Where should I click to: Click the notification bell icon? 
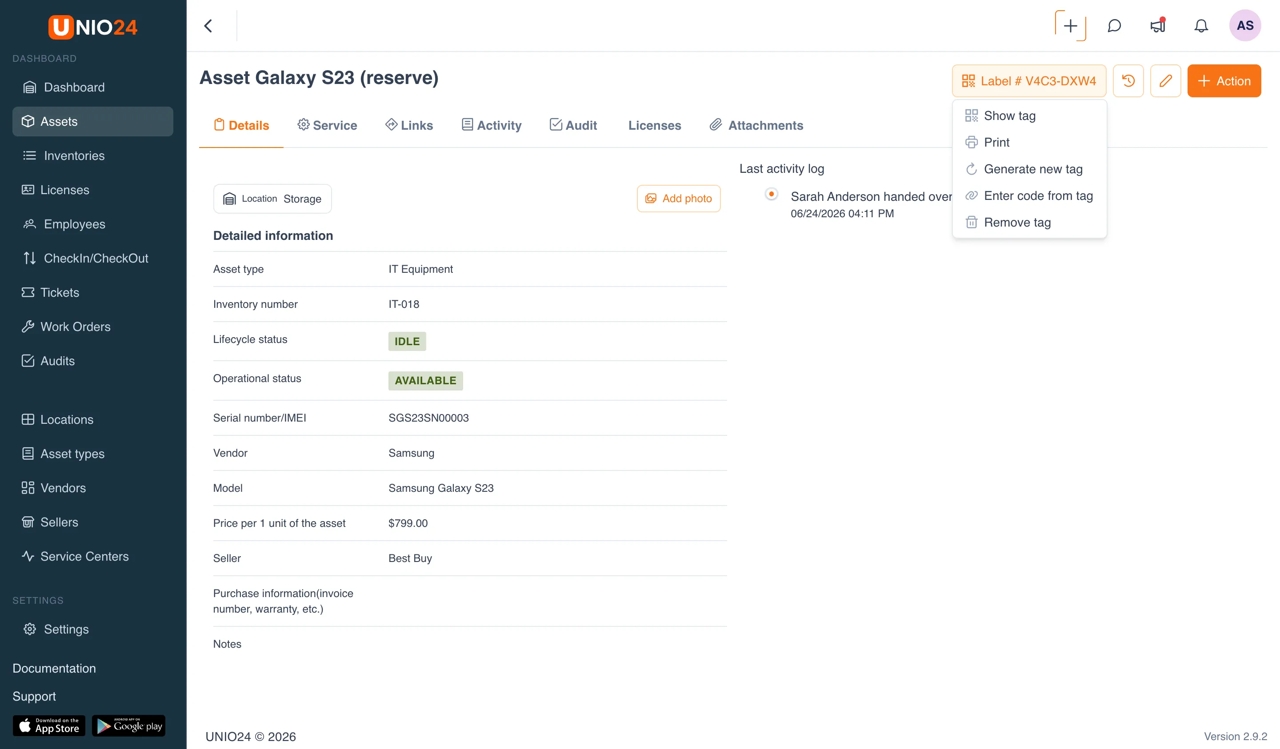[x=1201, y=25]
